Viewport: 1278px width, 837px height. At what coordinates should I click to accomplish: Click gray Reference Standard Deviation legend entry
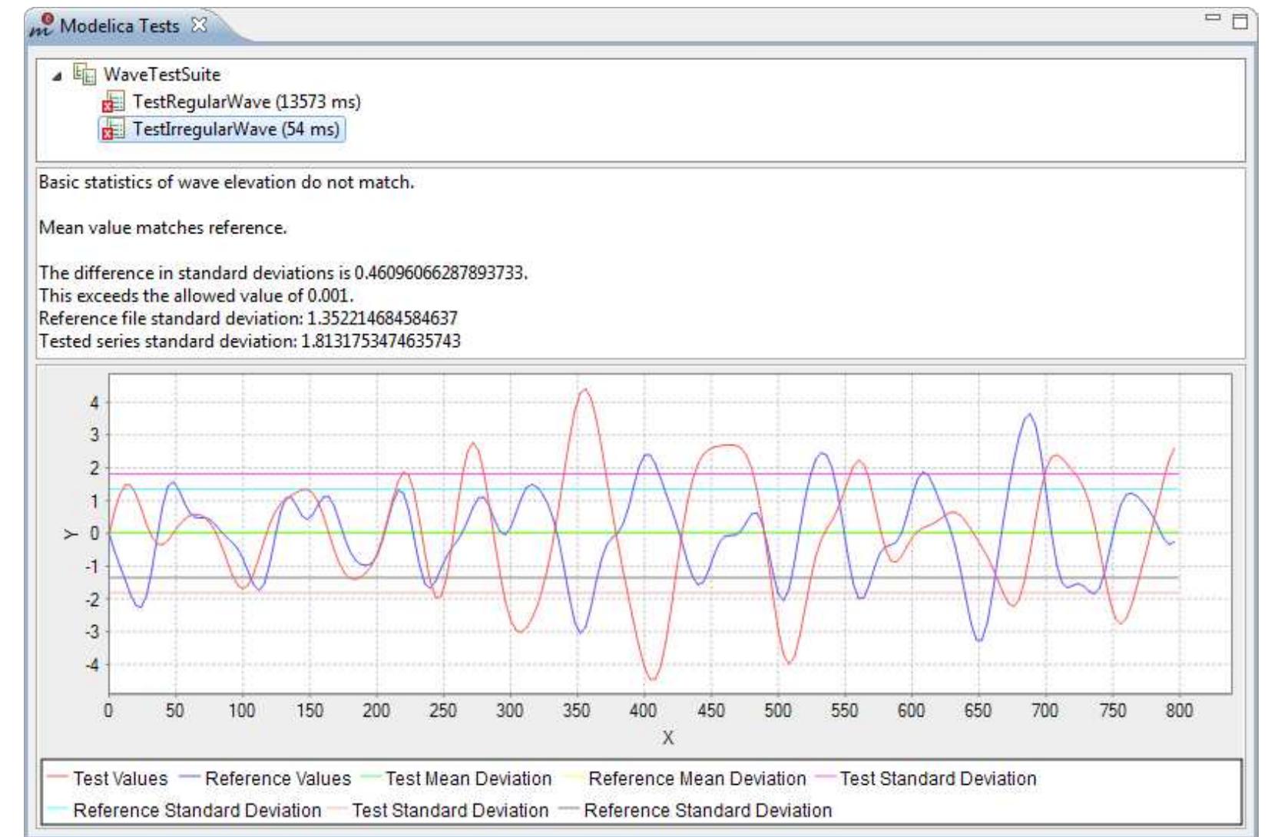[696, 811]
